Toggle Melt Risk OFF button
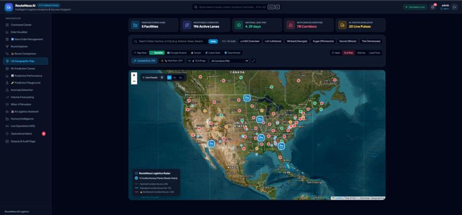 [x=171, y=61]
